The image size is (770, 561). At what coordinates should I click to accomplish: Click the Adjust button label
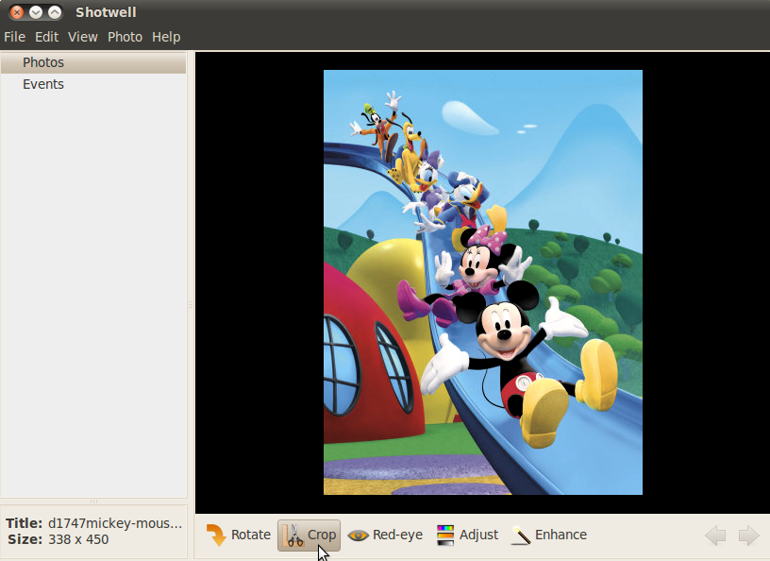478,535
